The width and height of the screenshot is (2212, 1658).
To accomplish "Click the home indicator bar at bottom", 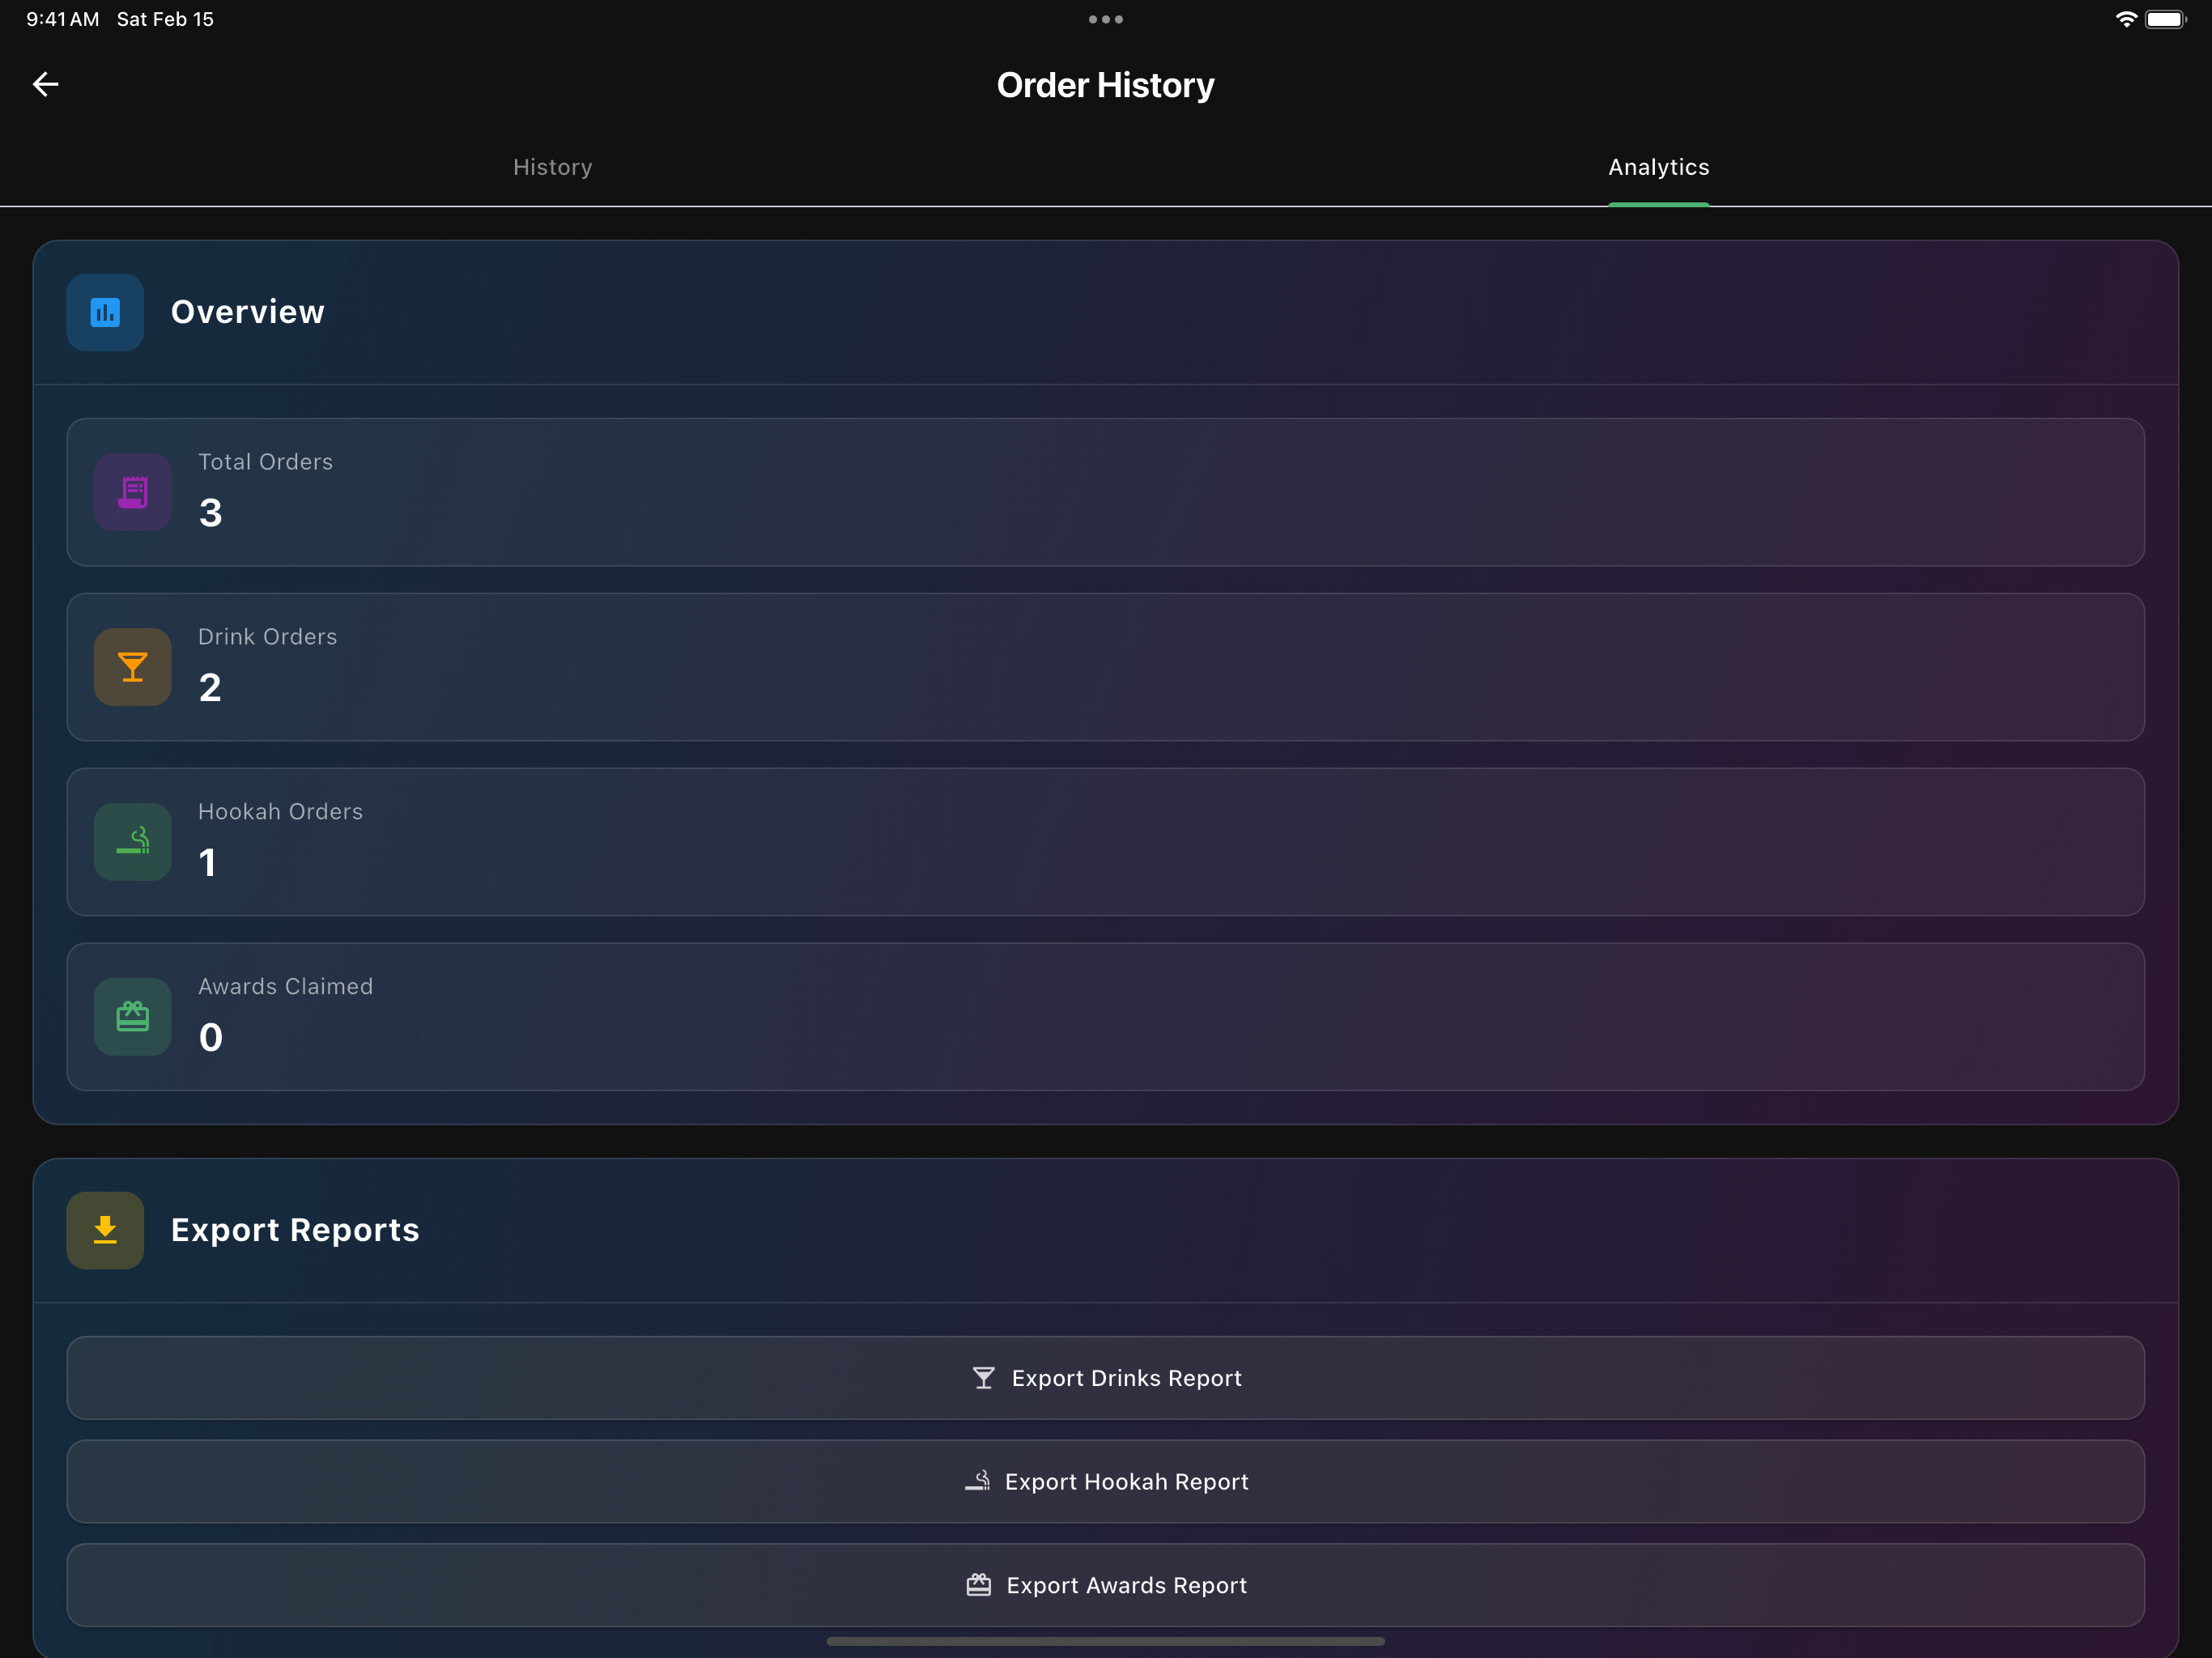I will tap(1105, 1640).
